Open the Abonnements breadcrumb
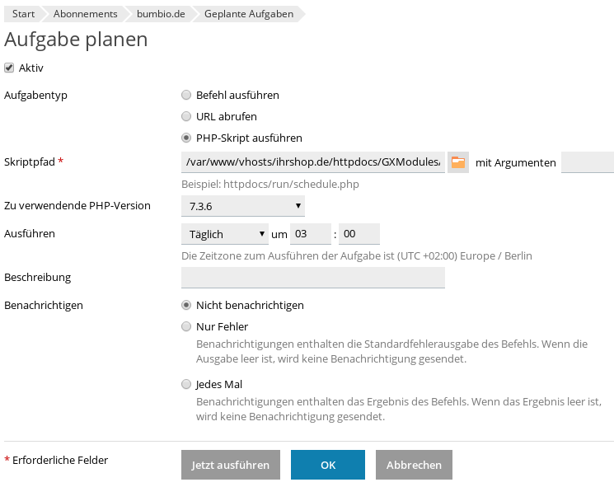 (85, 14)
